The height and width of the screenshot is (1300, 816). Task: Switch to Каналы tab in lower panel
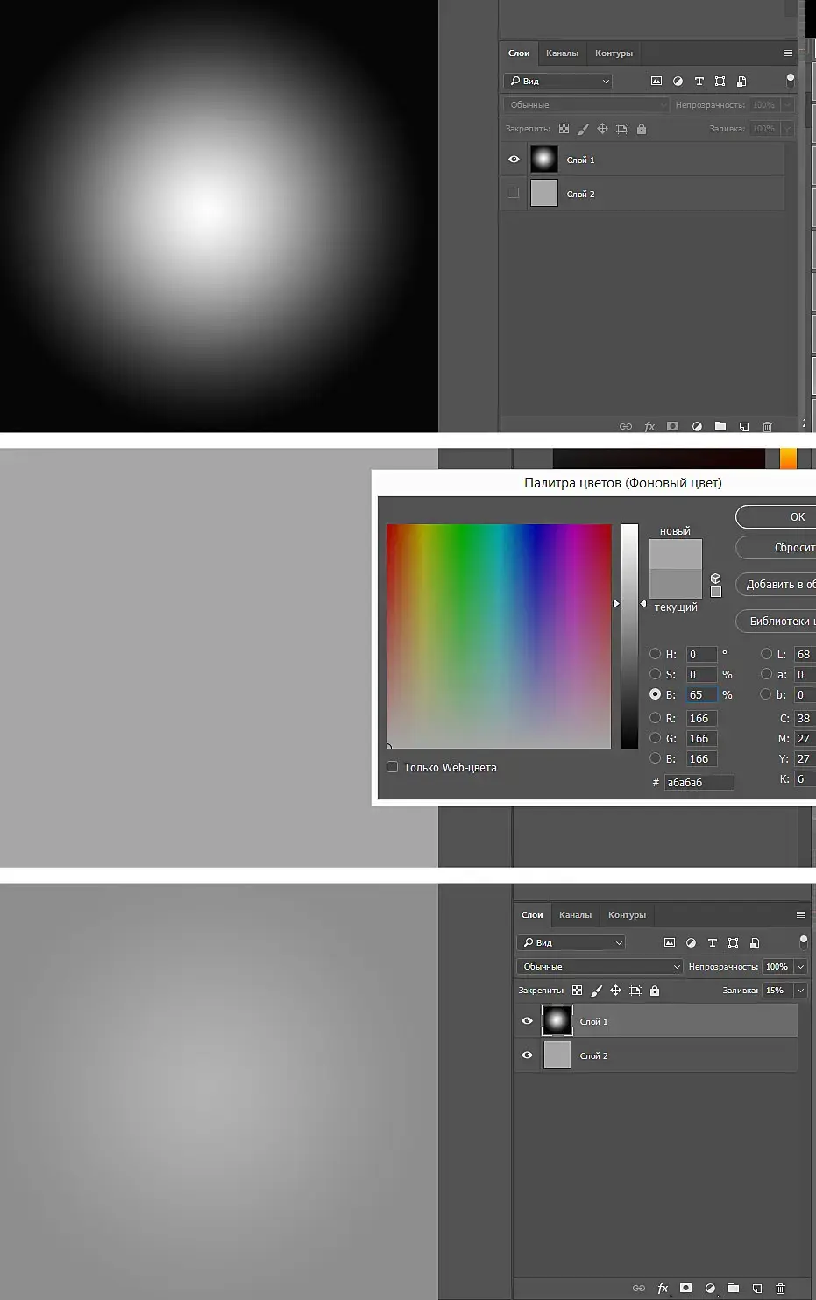point(575,914)
